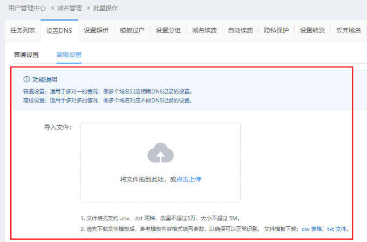The image size is (367, 242).
Task: Open the 丢弃域名 tab
Action: [x=348, y=30]
